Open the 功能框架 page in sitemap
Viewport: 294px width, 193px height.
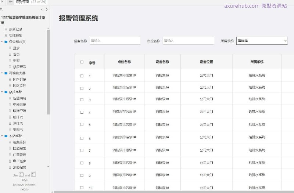click(x=15, y=35)
